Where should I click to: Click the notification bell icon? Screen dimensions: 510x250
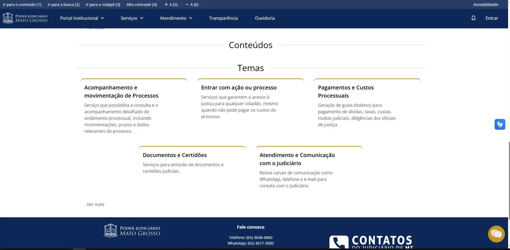473,18
